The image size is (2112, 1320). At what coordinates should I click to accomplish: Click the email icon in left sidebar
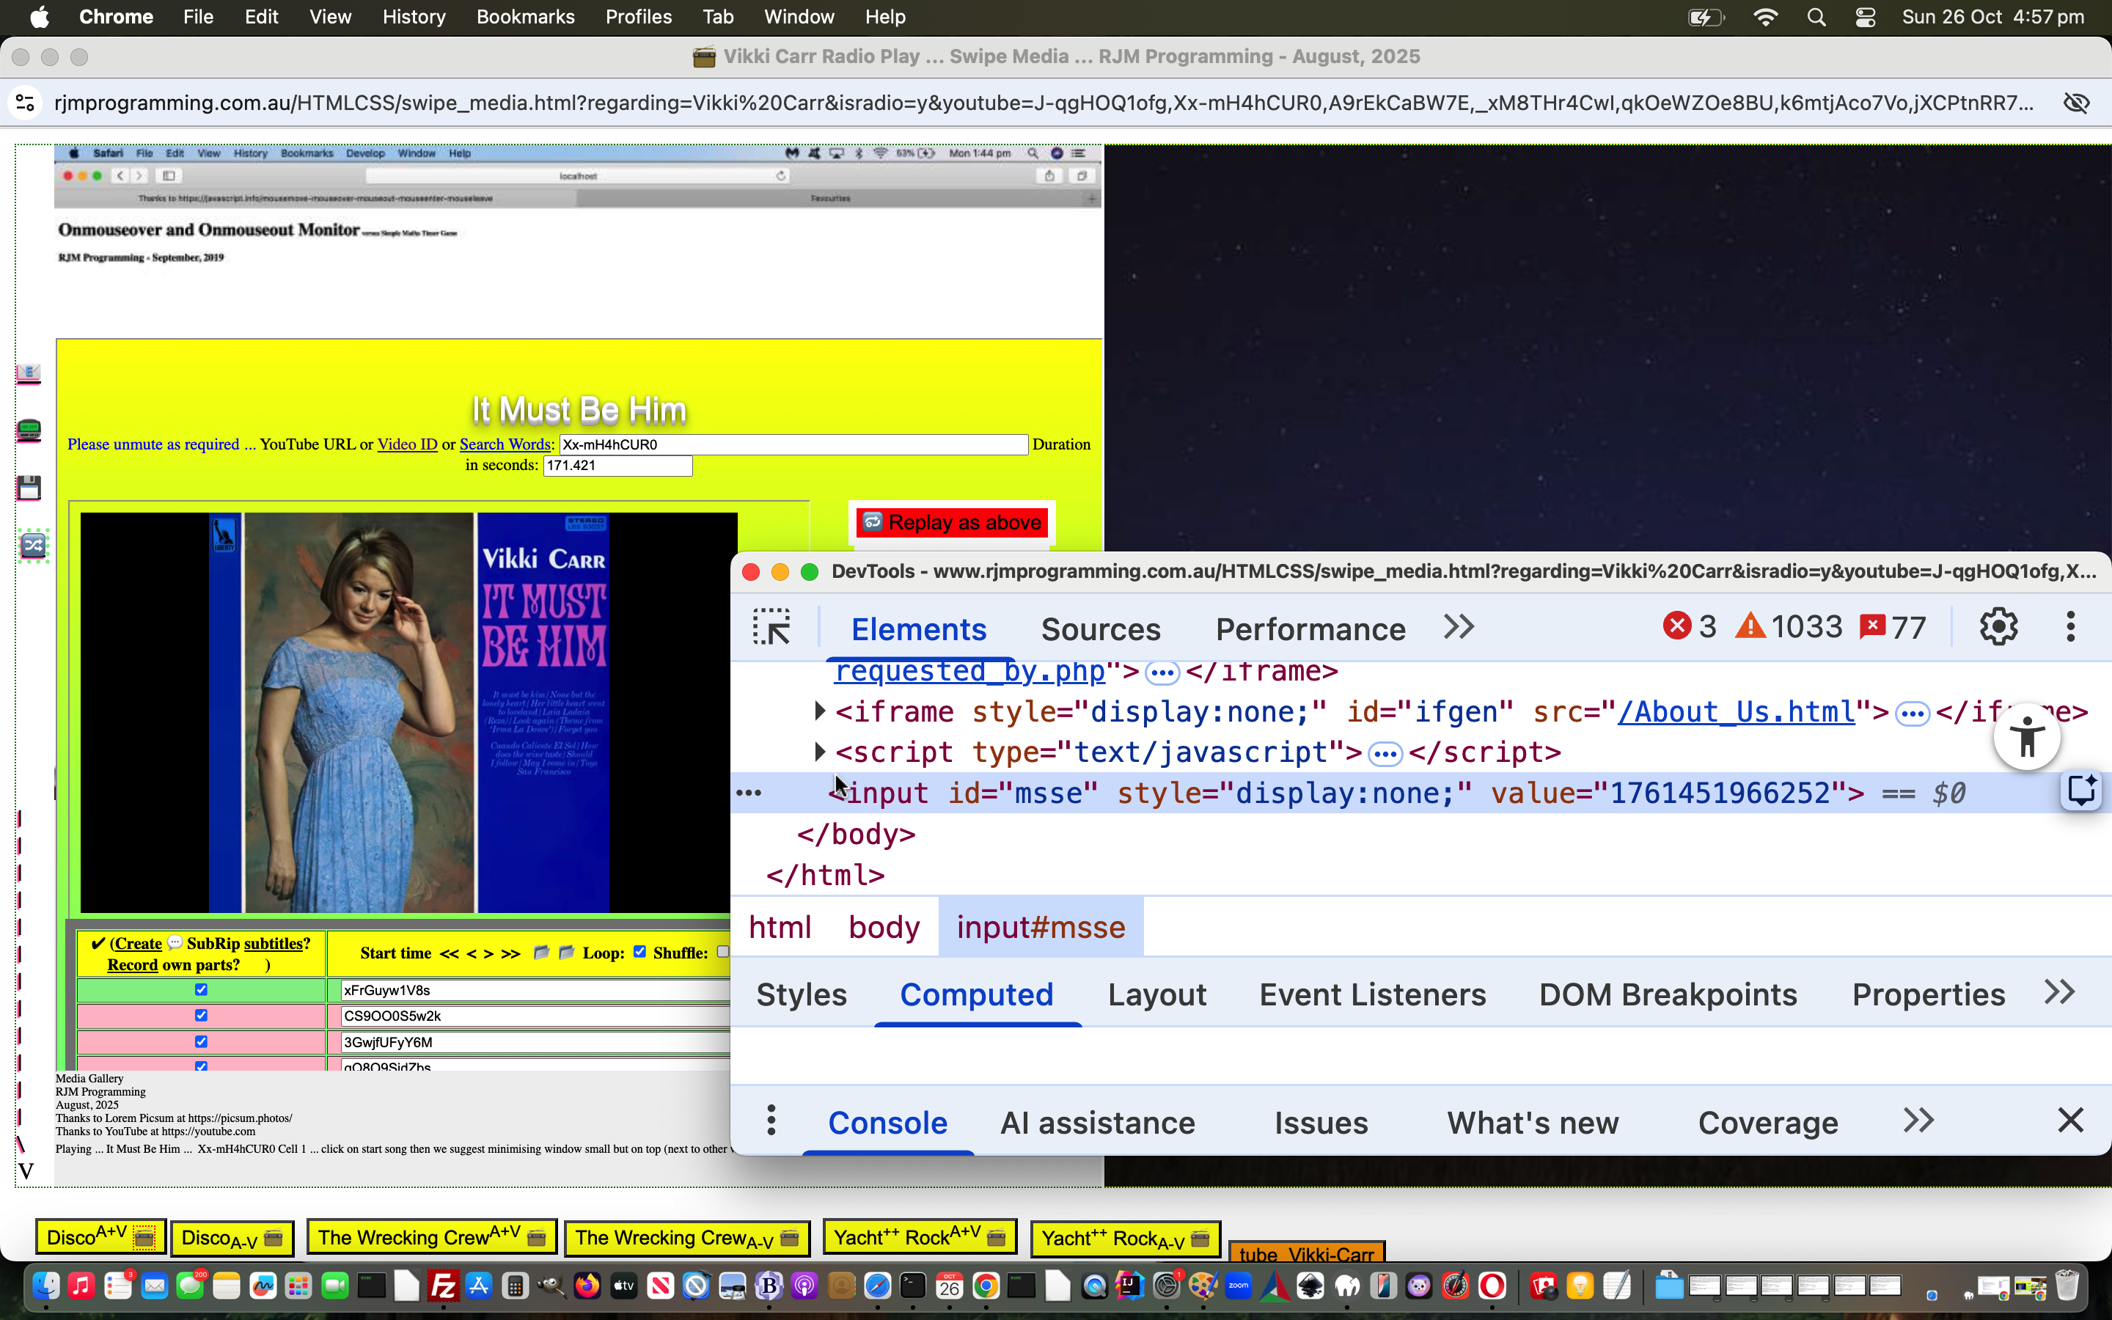click(x=29, y=374)
